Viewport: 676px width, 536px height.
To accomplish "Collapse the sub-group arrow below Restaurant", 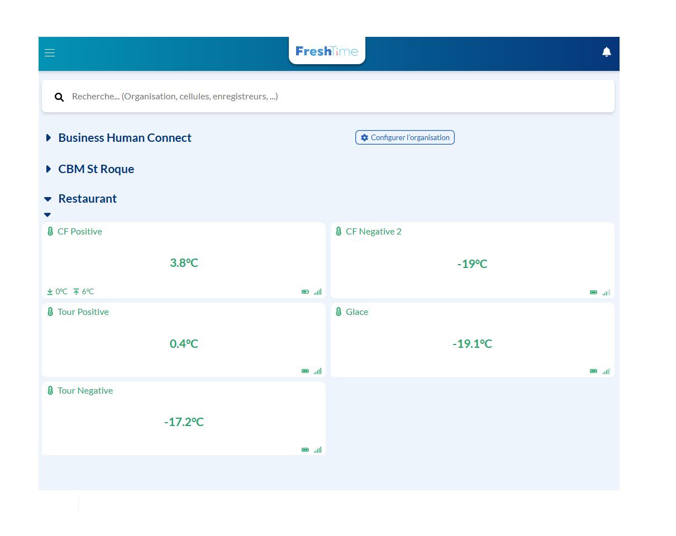I will (47, 214).
